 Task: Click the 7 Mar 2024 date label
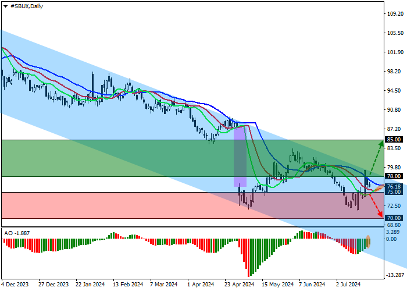(x=164, y=285)
